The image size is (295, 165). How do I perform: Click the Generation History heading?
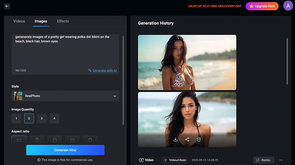tap(156, 23)
